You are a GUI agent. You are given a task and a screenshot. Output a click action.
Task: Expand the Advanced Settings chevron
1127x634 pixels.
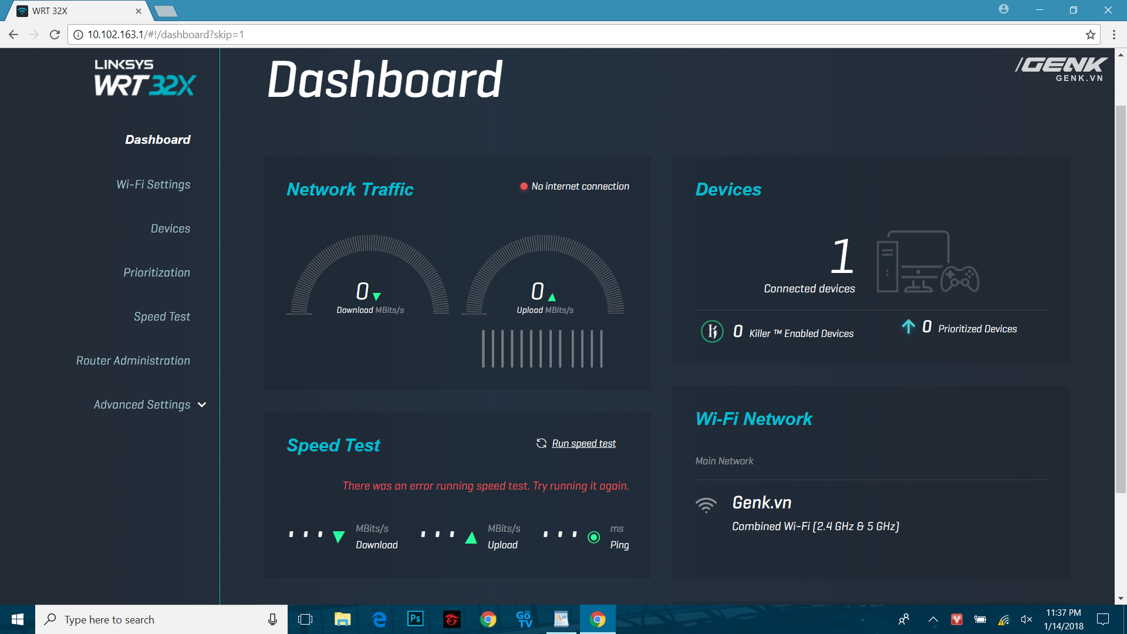click(x=202, y=405)
